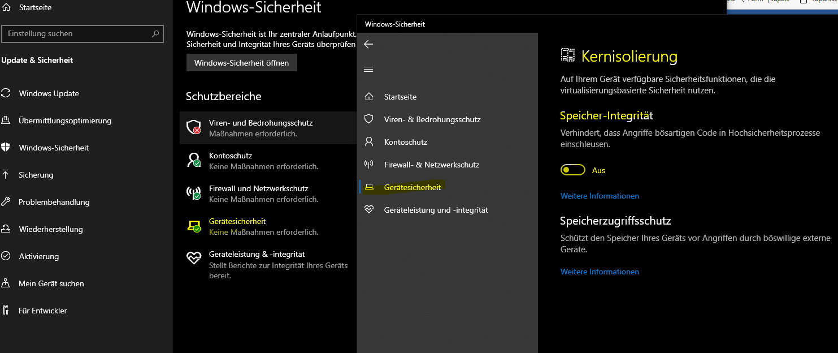838x353 pixels.
Task: Open Problembehandlung settings page
Action: (x=54, y=202)
